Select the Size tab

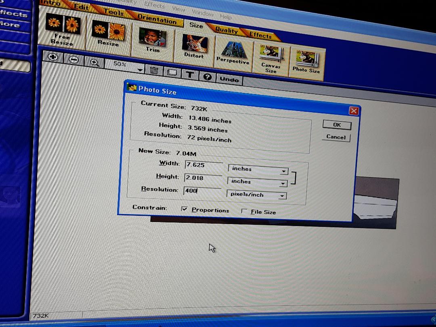pyautogui.click(x=196, y=25)
